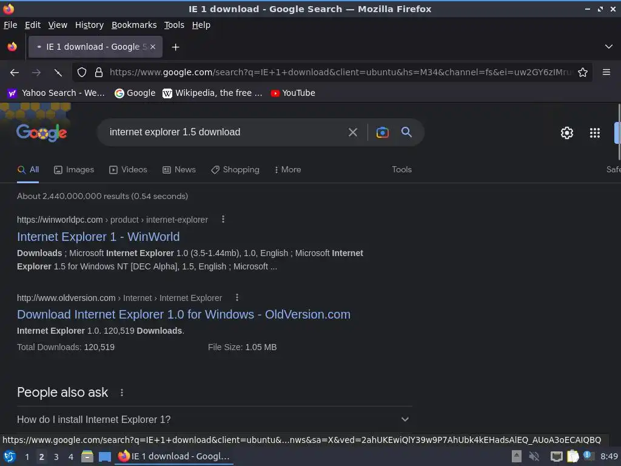Open the list all tabs chevron
Viewport: 621px width, 466px height.
[x=609, y=47]
